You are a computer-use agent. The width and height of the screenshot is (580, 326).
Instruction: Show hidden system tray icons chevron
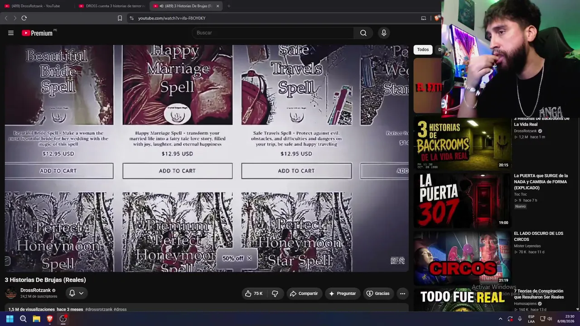coord(500,319)
